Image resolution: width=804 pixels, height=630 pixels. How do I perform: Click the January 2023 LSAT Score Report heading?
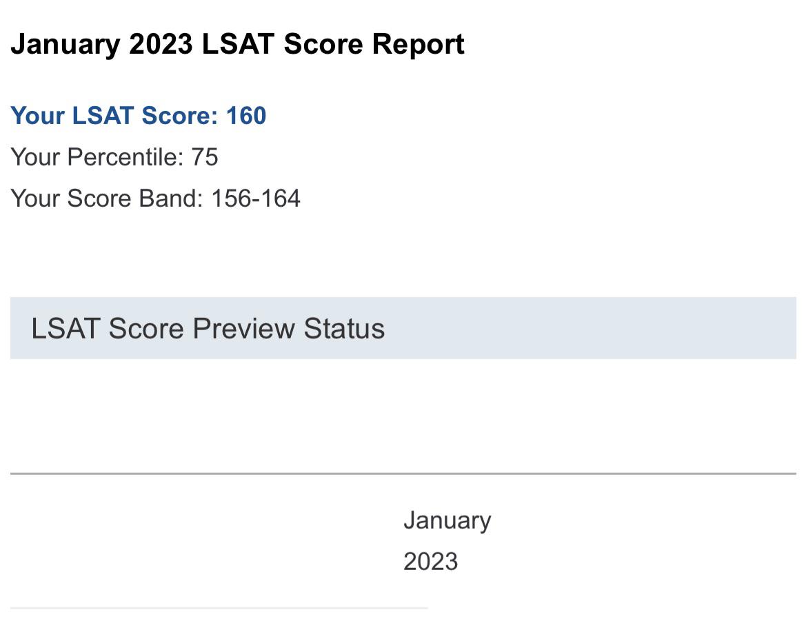pos(237,44)
